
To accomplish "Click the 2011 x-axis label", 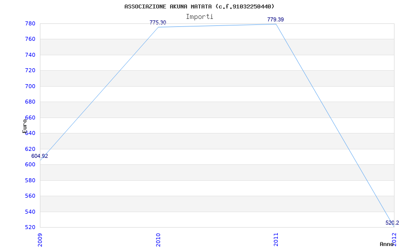I will 276,240.
